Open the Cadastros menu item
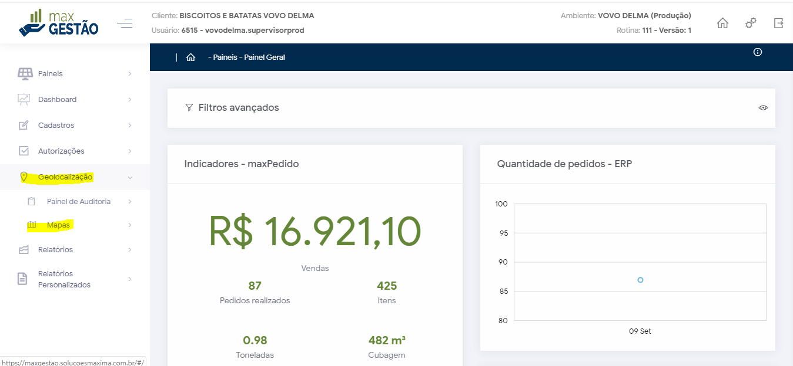Screen dimensions: 793x366 point(56,126)
